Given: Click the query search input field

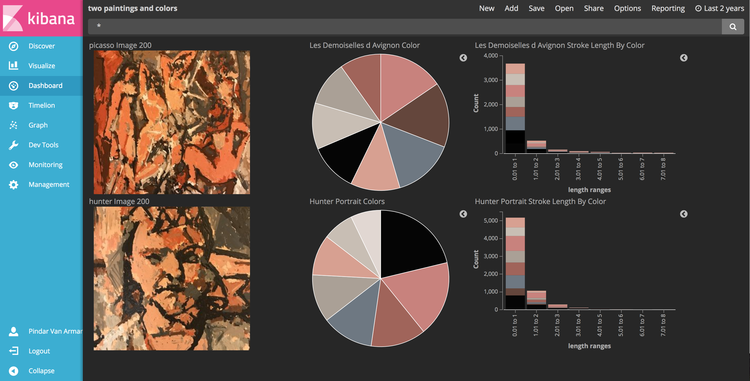Looking at the screenshot, I should coord(405,27).
